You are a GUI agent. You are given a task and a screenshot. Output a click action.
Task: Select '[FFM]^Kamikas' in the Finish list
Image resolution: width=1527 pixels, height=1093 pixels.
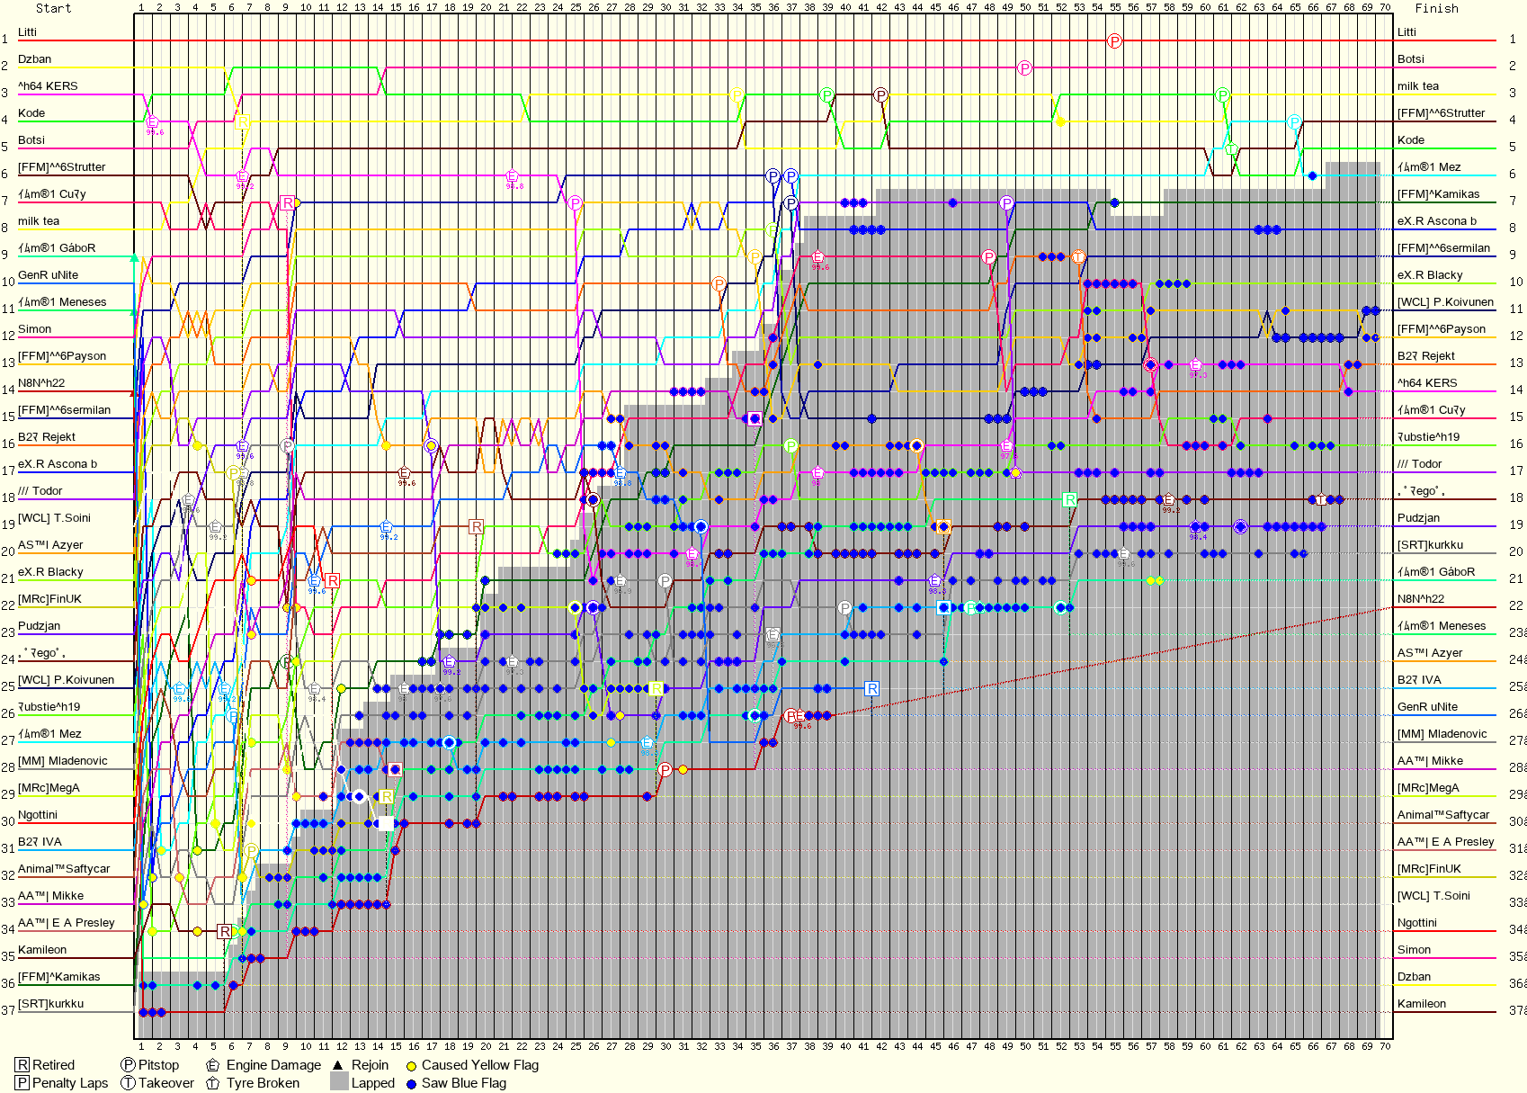(1438, 193)
